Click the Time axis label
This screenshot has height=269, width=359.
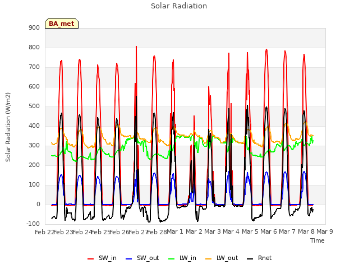(x=317, y=240)
